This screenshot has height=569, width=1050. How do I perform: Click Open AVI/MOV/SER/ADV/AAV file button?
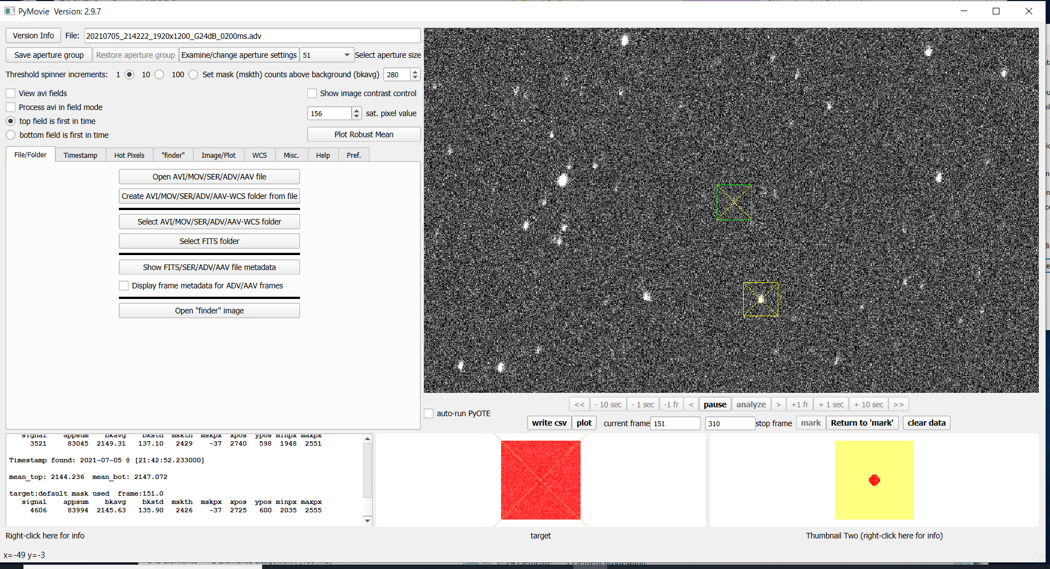click(x=209, y=177)
